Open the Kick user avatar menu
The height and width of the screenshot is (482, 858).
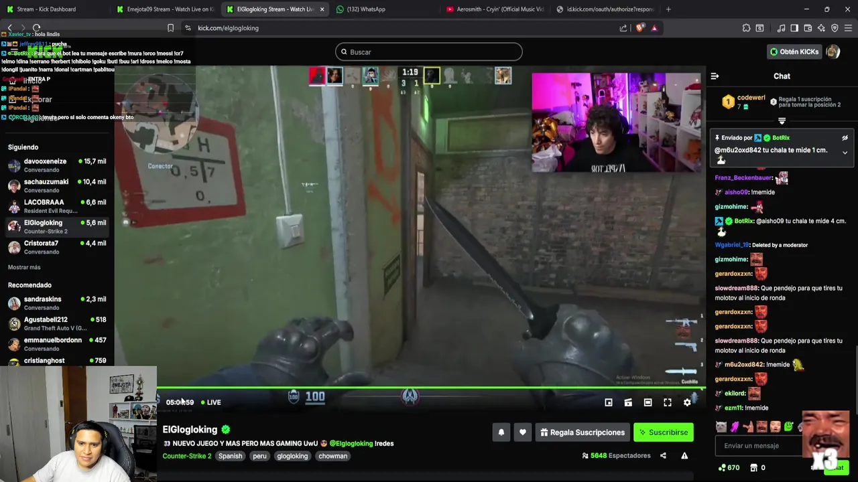833,52
